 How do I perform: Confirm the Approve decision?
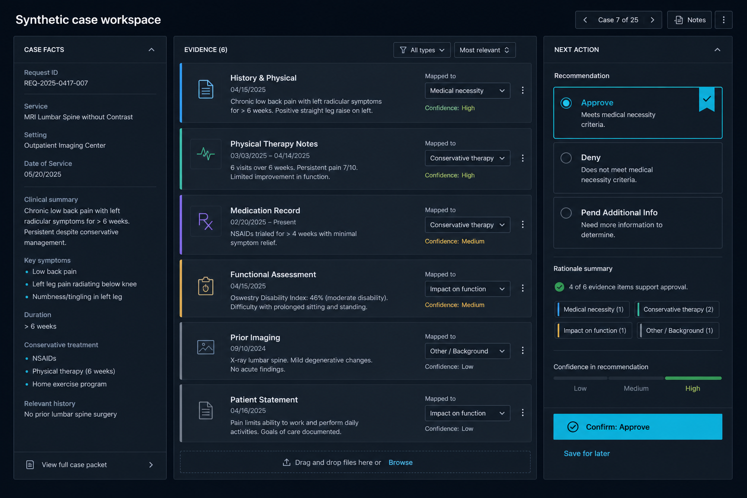tap(638, 427)
